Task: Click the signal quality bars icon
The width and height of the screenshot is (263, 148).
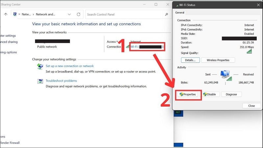Action: [249, 52]
